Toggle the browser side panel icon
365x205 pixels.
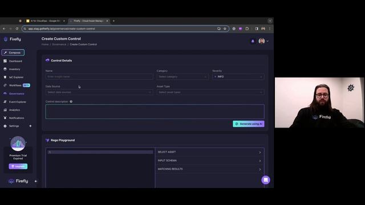click(x=257, y=28)
